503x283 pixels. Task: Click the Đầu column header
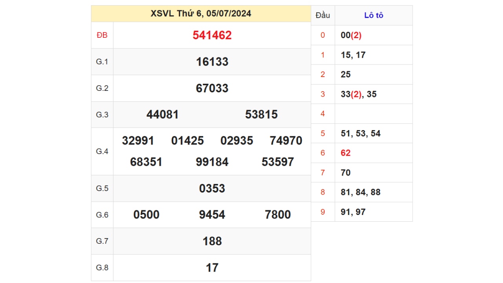(x=323, y=15)
